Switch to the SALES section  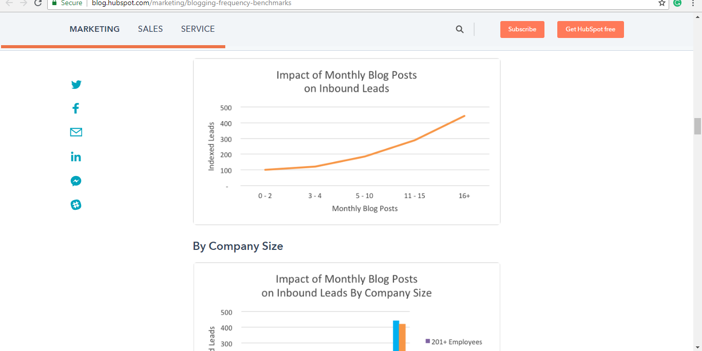coord(150,29)
